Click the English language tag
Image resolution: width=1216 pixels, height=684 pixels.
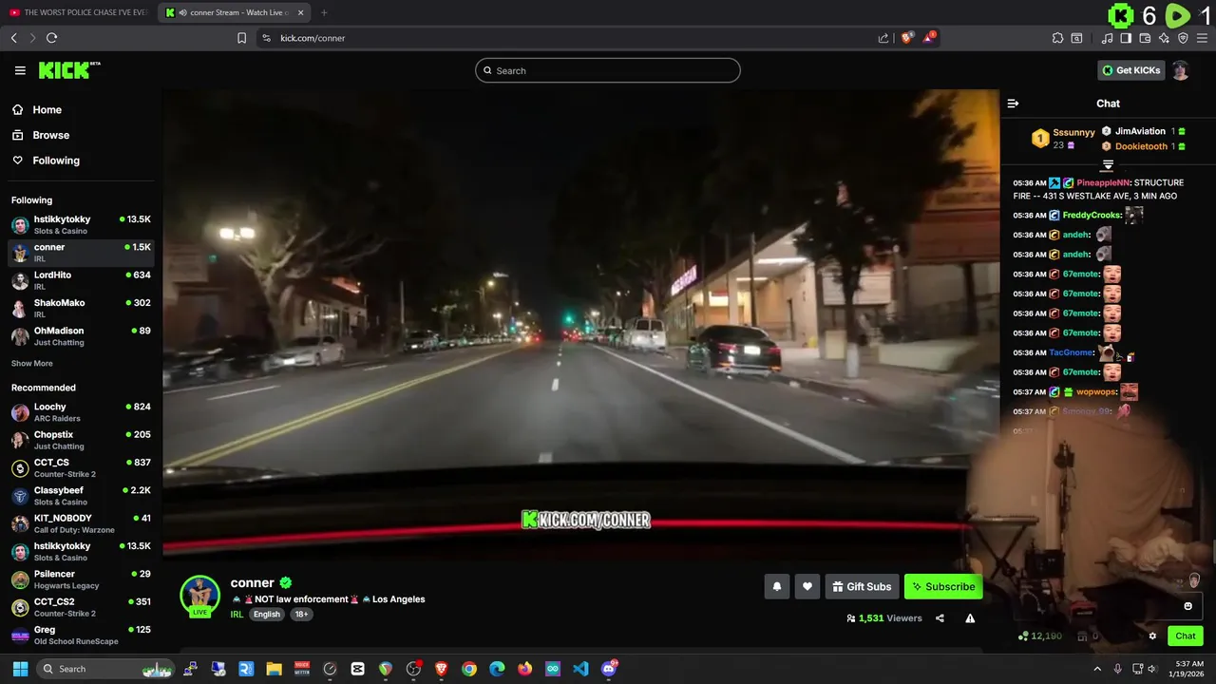click(267, 615)
